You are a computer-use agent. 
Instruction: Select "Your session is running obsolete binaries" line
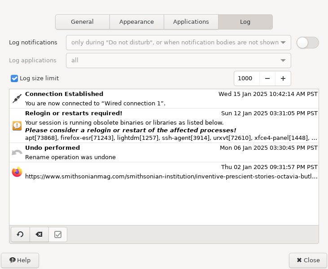click(124, 122)
